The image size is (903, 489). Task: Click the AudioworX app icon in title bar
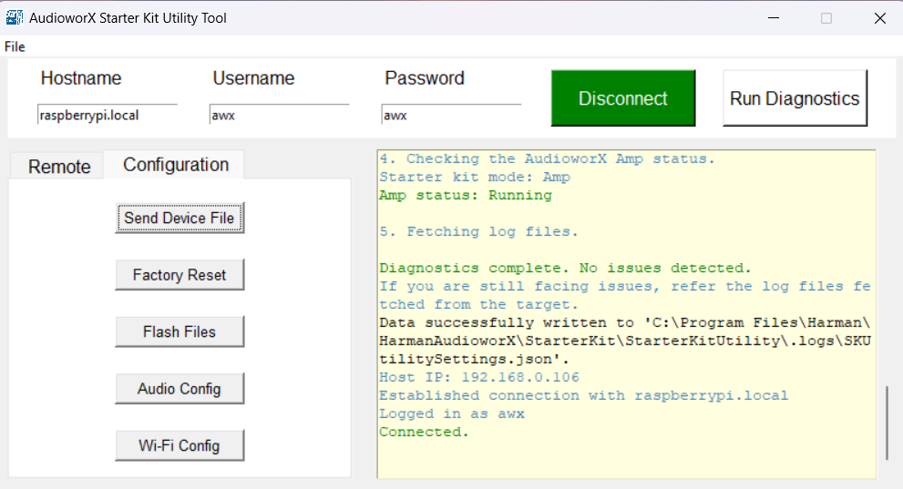[x=15, y=18]
